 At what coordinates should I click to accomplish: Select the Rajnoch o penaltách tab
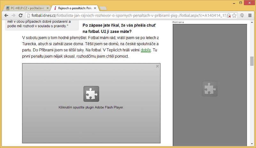click(x=74, y=7)
